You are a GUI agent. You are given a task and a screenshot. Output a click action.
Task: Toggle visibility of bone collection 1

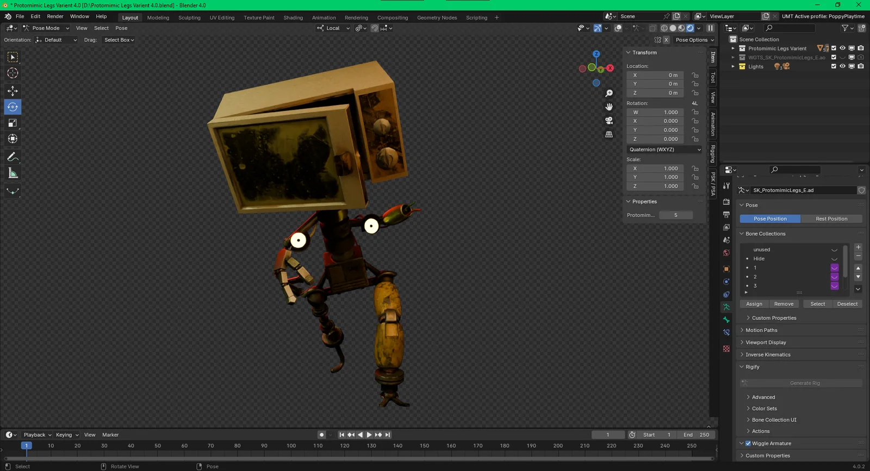[x=834, y=268]
